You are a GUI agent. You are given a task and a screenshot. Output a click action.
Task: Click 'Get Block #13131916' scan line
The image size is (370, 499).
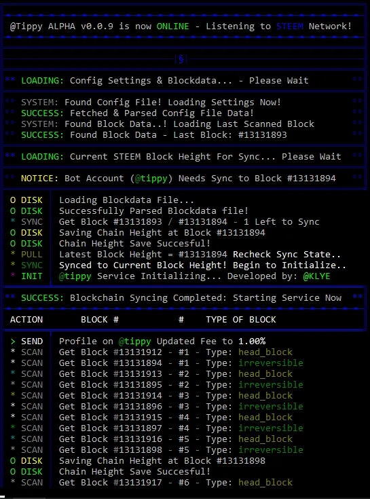coord(176,439)
